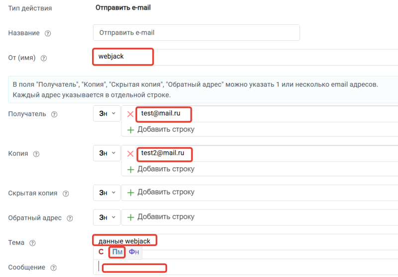Open help icon beside Сообщение
398x277 pixels.
point(53,268)
